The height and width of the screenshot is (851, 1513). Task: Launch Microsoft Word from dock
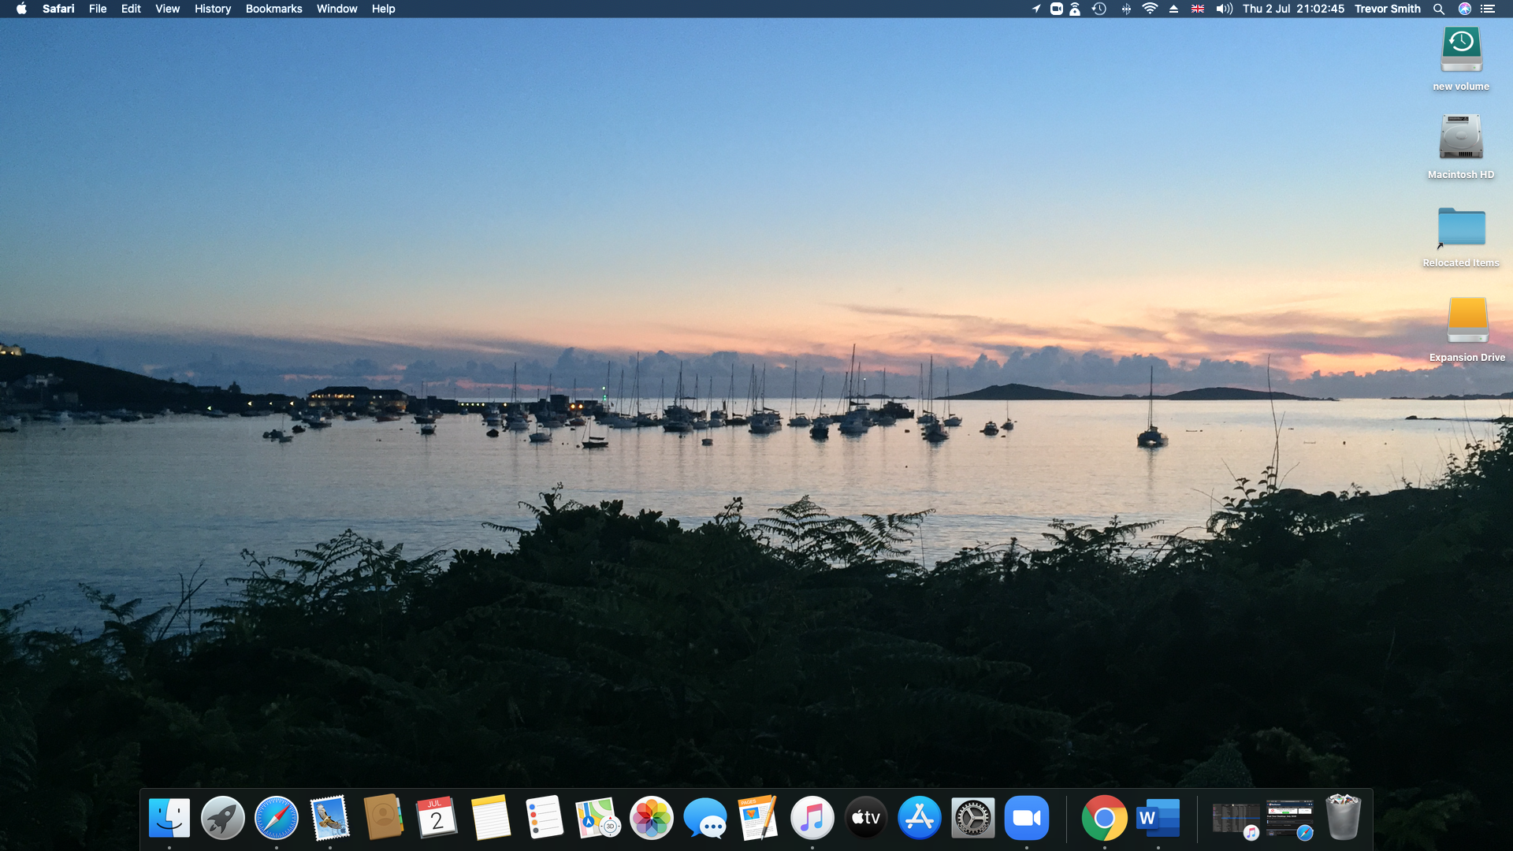coord(1158,818)
